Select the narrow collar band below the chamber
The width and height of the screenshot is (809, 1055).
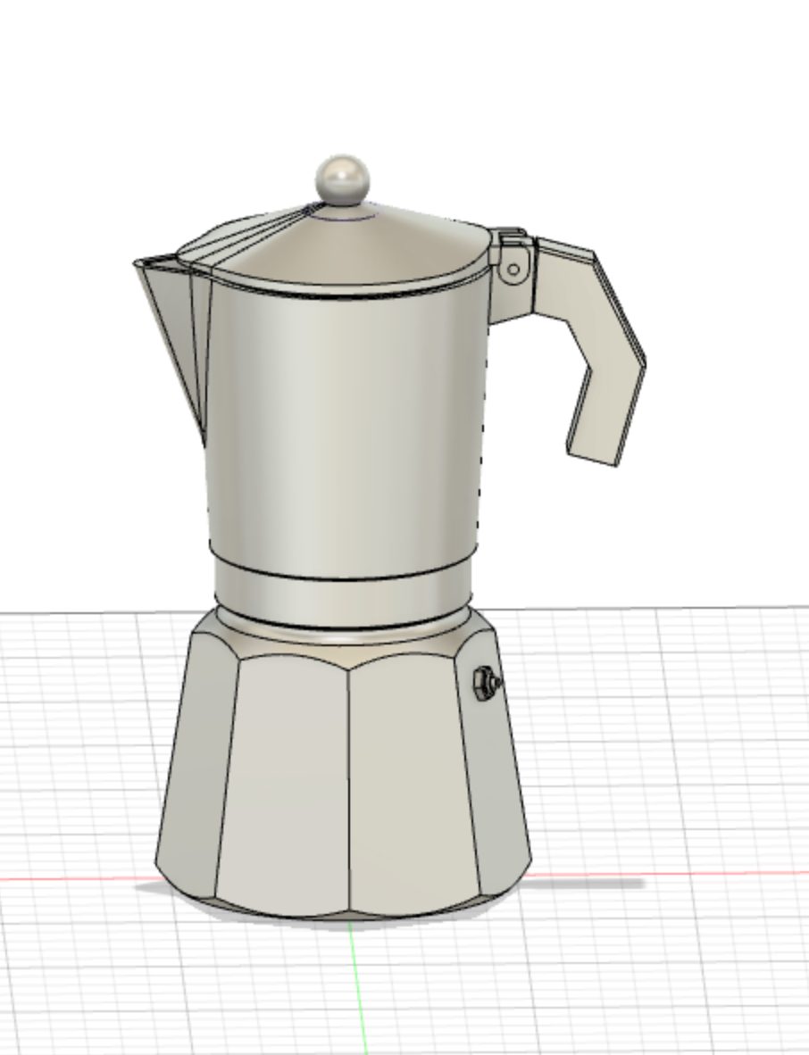343,597
